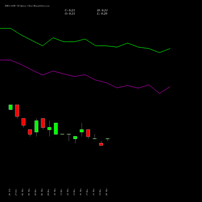Click the tall green candle for 05 Mar
Viewport: 202px width, 202px height.
point(36,126)
